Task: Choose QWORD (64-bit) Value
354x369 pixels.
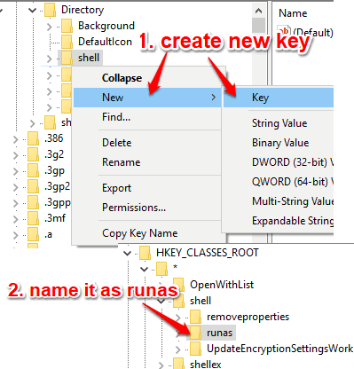Action: (x=279, y=182)
